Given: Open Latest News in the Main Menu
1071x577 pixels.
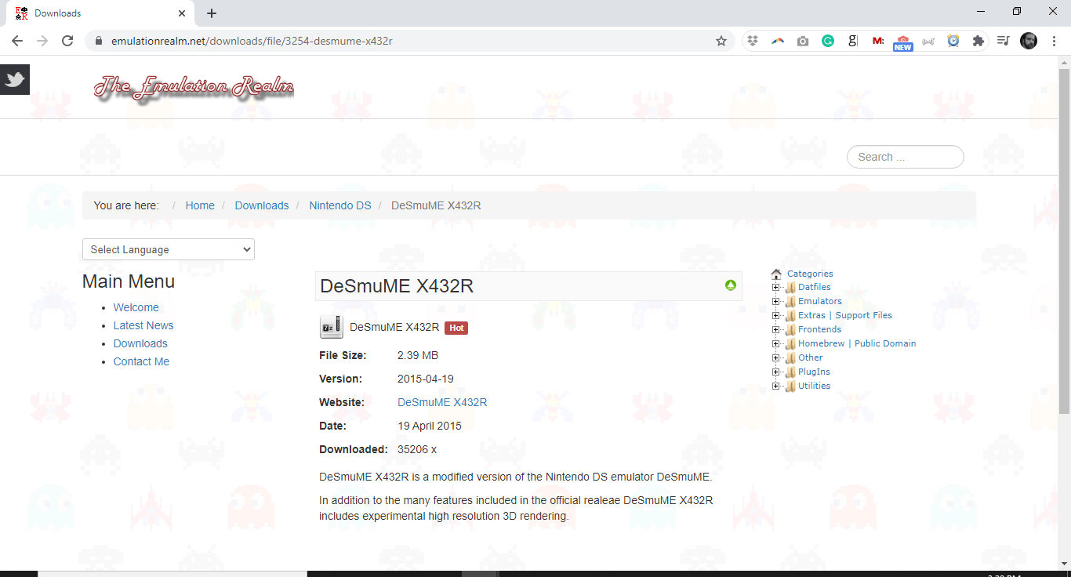Looking at the screenshot, I should [143, 325].
